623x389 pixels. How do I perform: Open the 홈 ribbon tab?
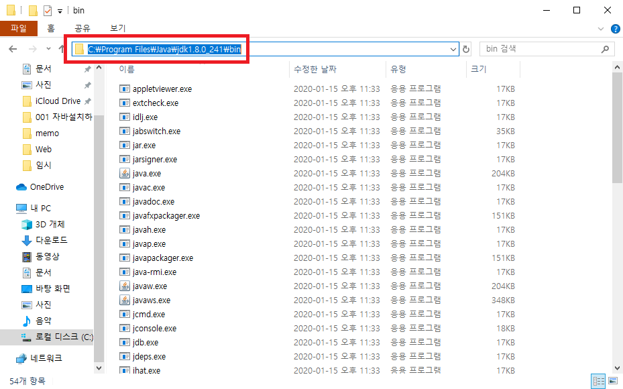(x=51, y=28)
